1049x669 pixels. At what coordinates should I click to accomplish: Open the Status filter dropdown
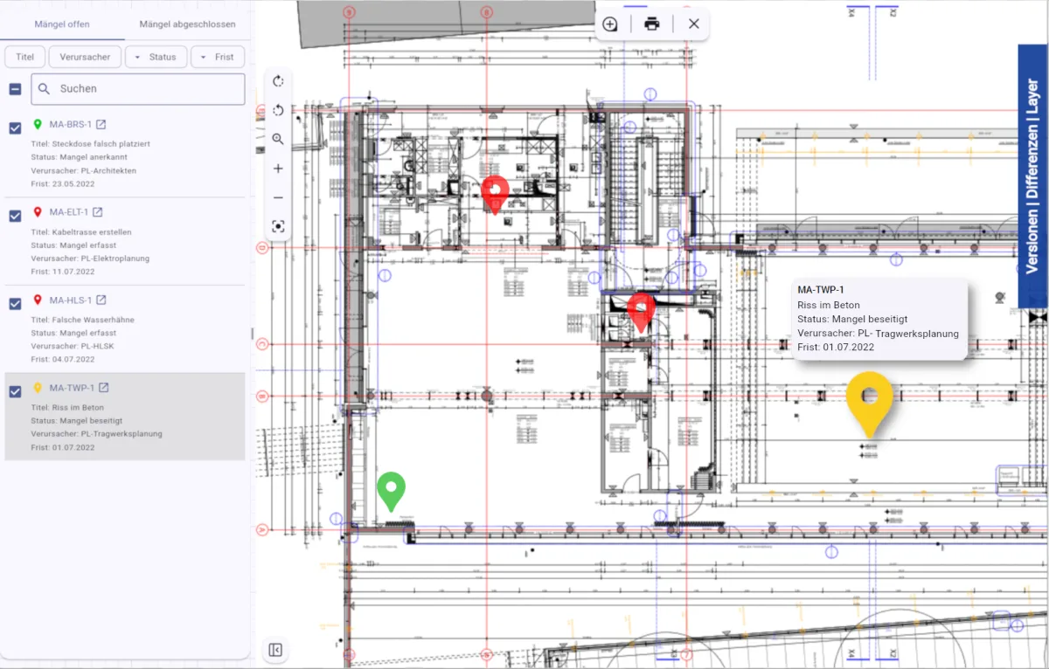tap(156, 57)
